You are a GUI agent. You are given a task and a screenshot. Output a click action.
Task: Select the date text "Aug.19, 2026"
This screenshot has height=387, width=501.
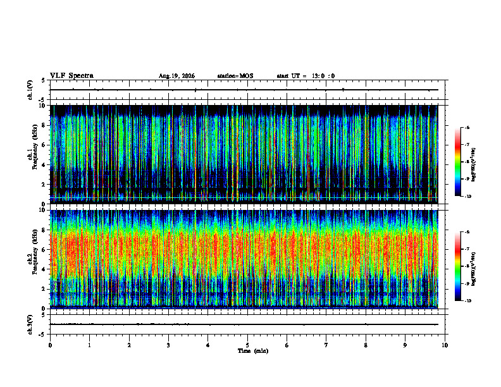pyautogui.click(x=176, y=76)
